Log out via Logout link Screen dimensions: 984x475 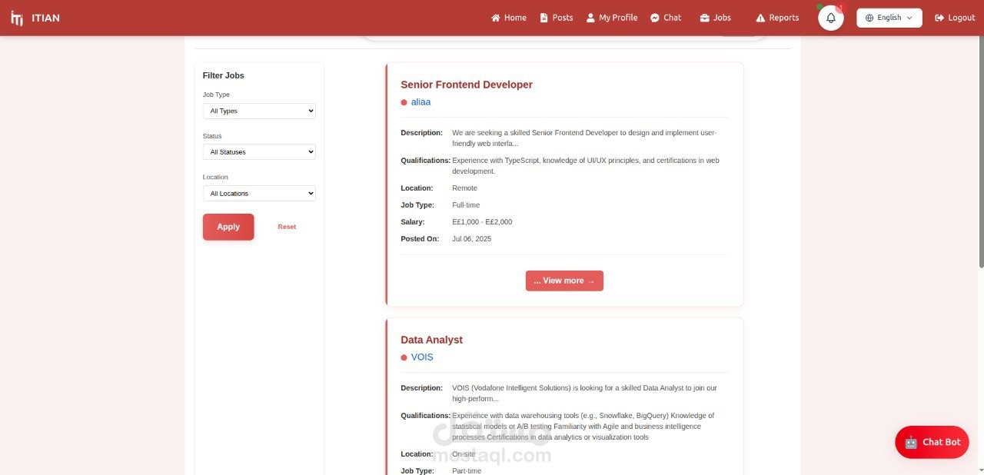pos(955,18)
